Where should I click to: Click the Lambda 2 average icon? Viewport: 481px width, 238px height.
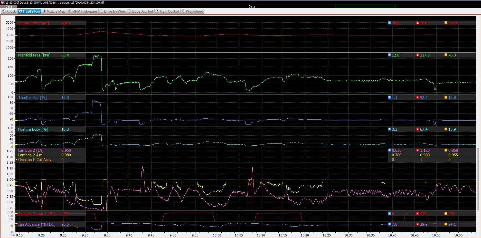pyautogui.click(x=446, y=150)
